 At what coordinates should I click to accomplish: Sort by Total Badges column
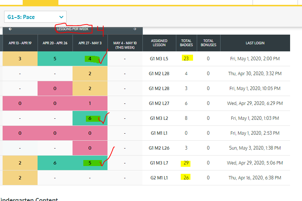(186, 43)
